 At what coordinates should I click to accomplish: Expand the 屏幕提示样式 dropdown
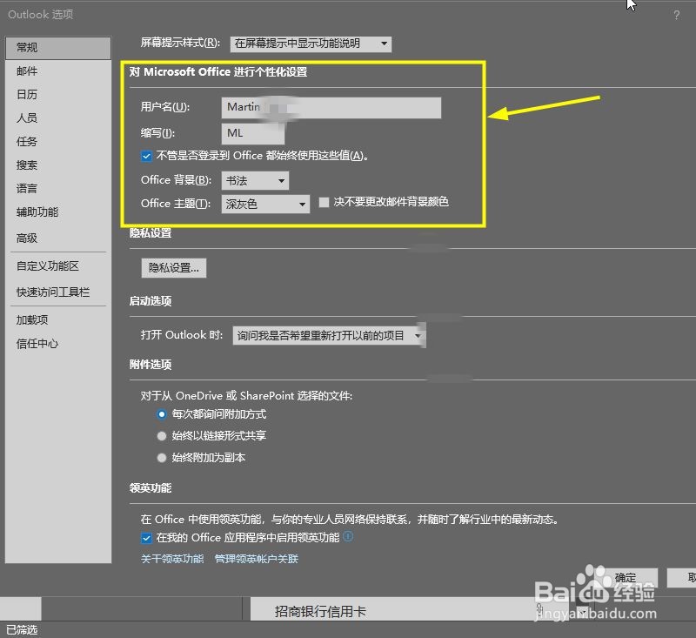[311, 44]
